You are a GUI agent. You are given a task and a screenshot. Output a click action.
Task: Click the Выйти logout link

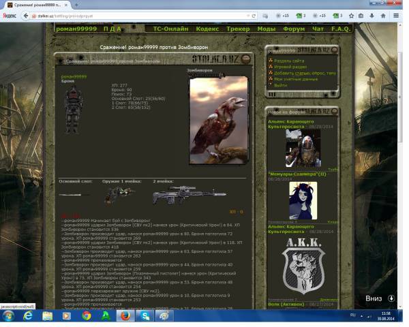(281, 85)
